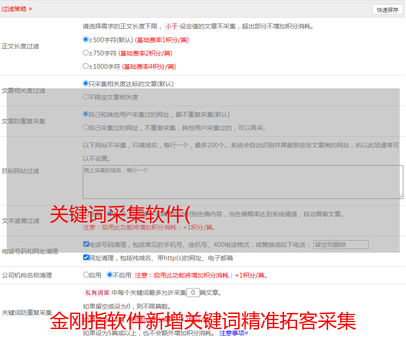
Task: Click the 文章防重复采集 label
Action: [x=24, y=121]
